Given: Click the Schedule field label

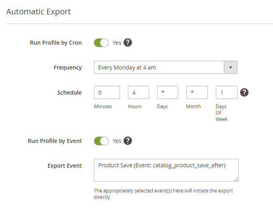Looking at the screenshot, I should 69,93.
